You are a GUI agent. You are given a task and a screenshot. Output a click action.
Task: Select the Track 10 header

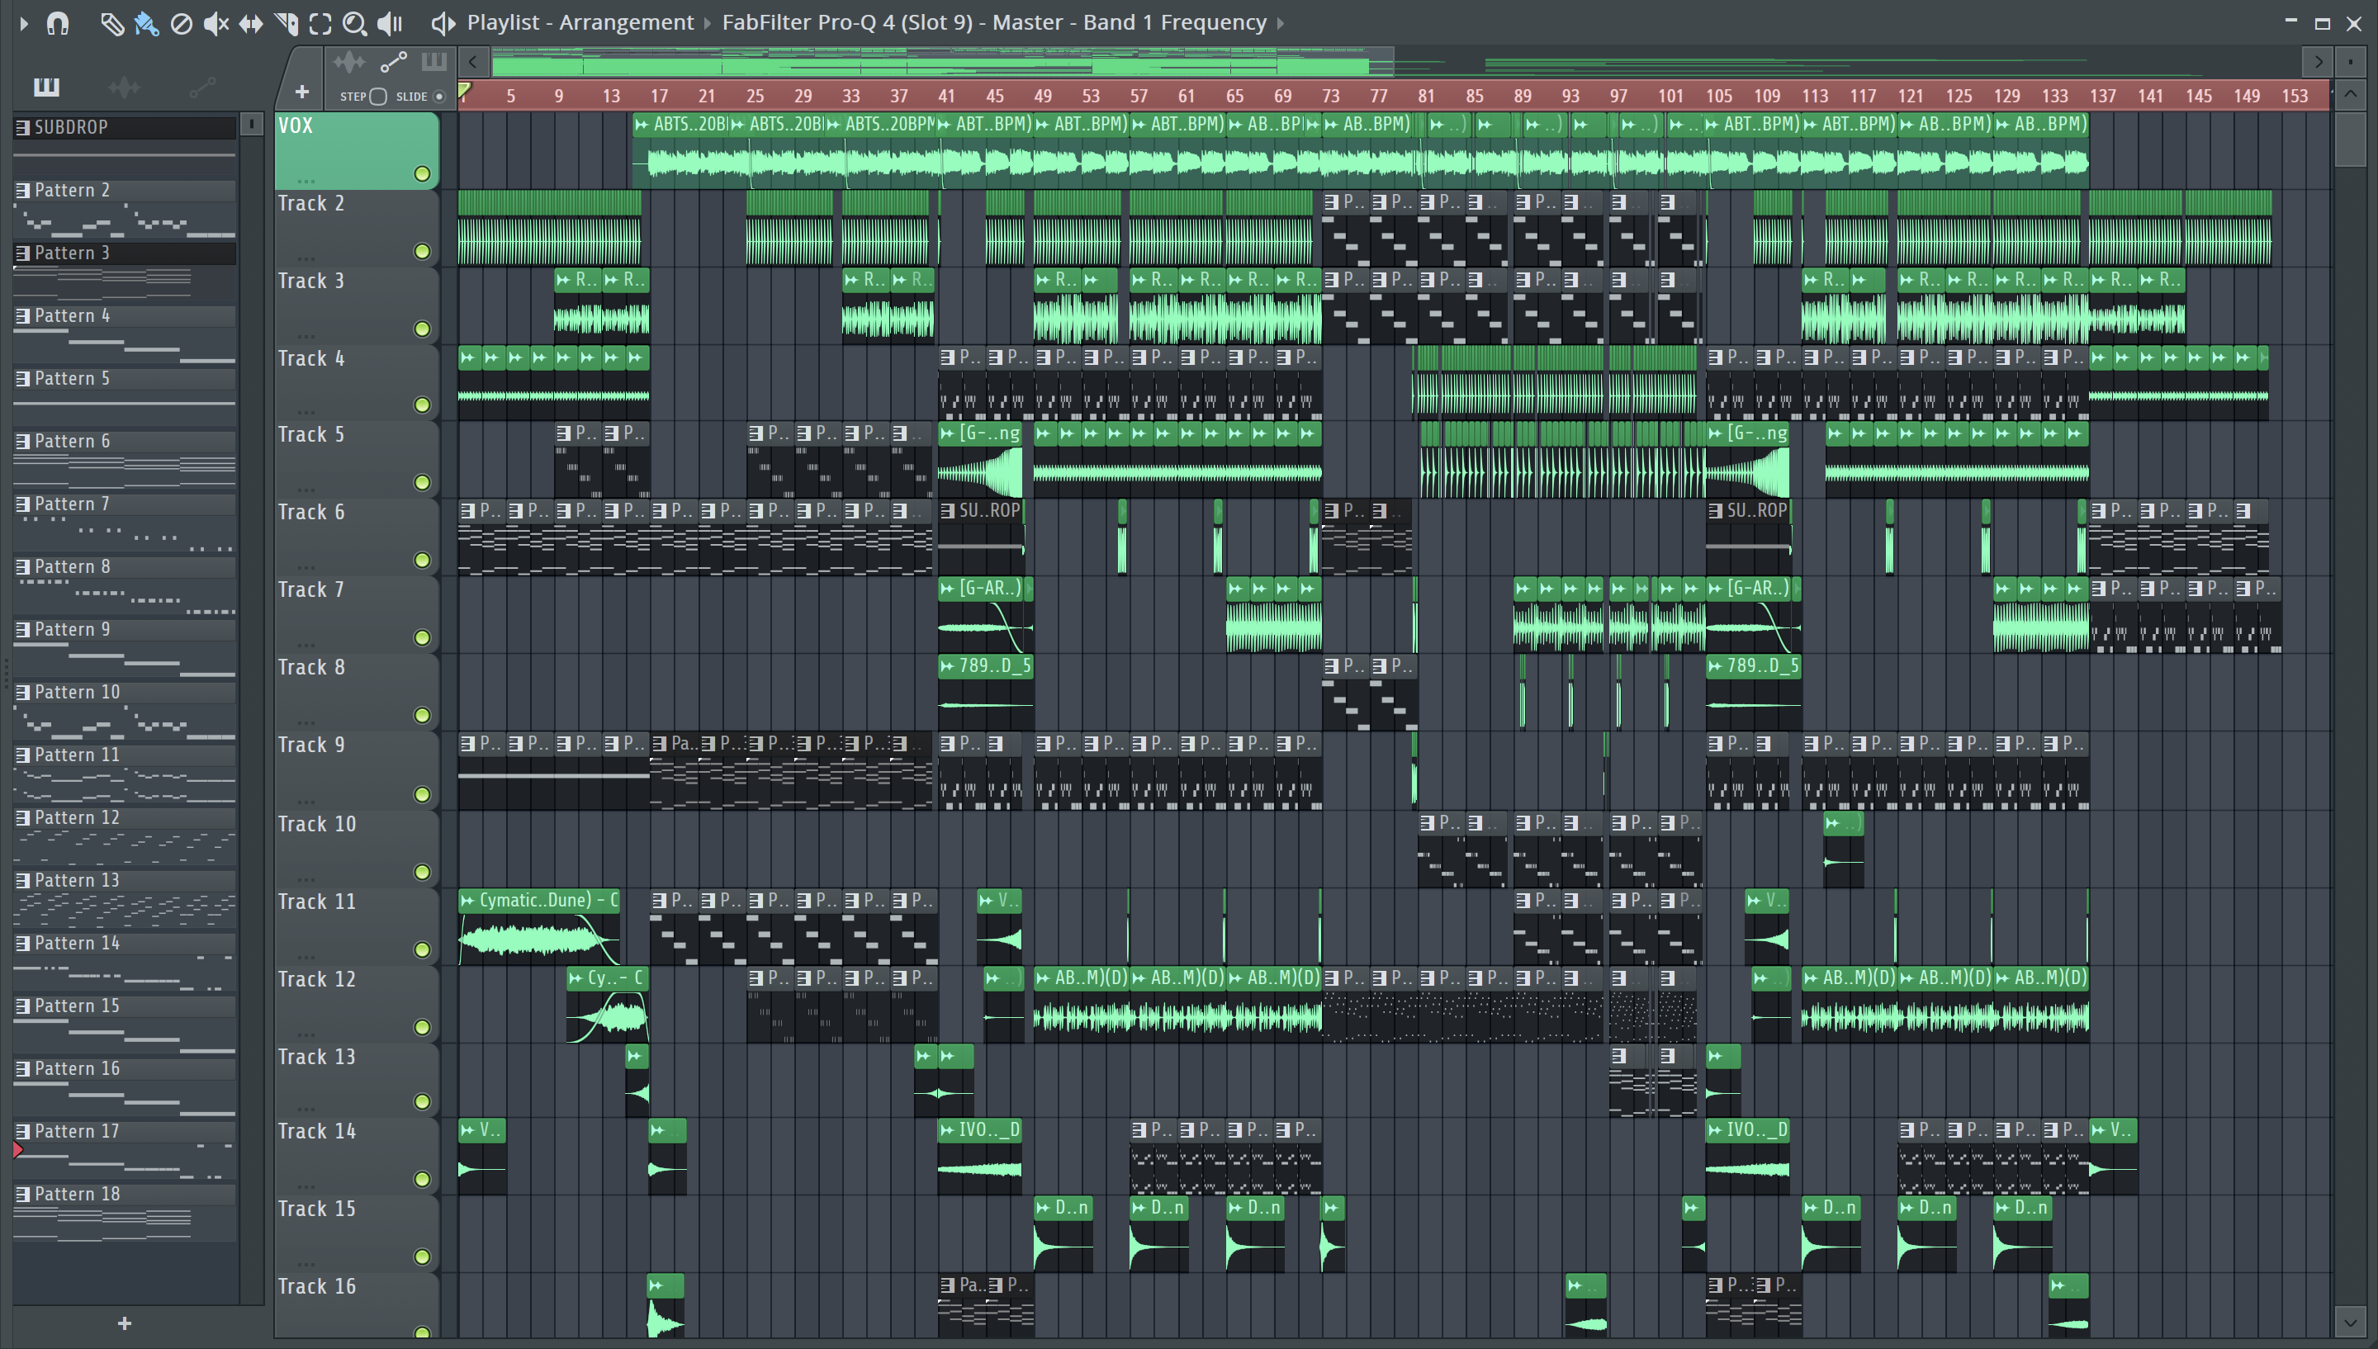tap(357, 850)
